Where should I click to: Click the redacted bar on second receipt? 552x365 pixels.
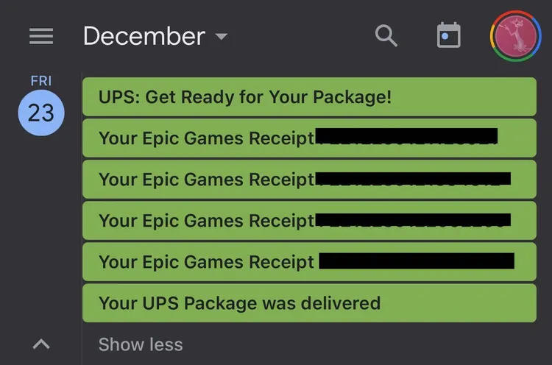point(413,179)
